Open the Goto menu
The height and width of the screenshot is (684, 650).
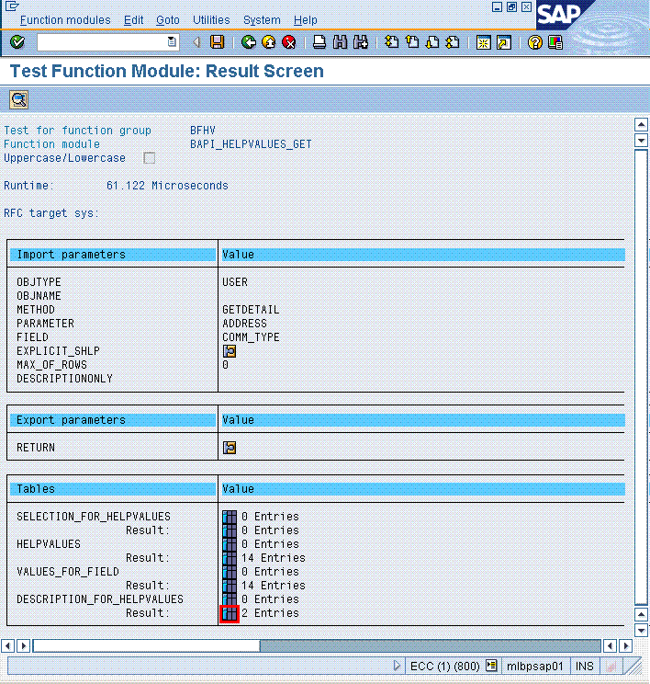(168, 20)
